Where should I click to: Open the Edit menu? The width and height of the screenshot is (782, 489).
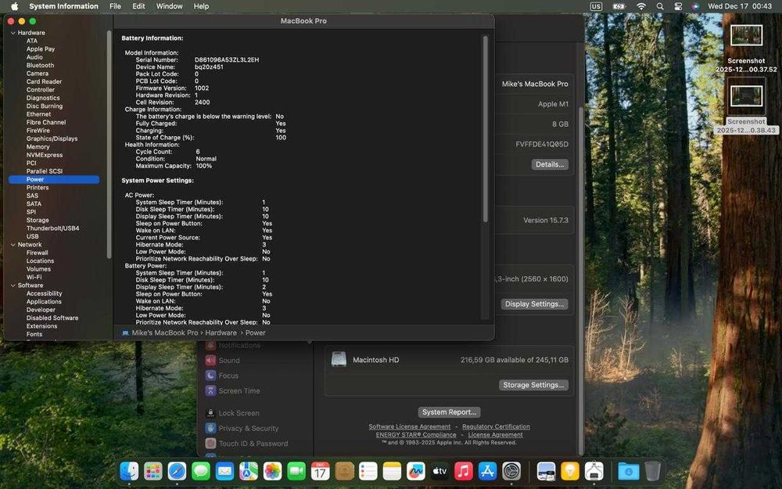138,6
